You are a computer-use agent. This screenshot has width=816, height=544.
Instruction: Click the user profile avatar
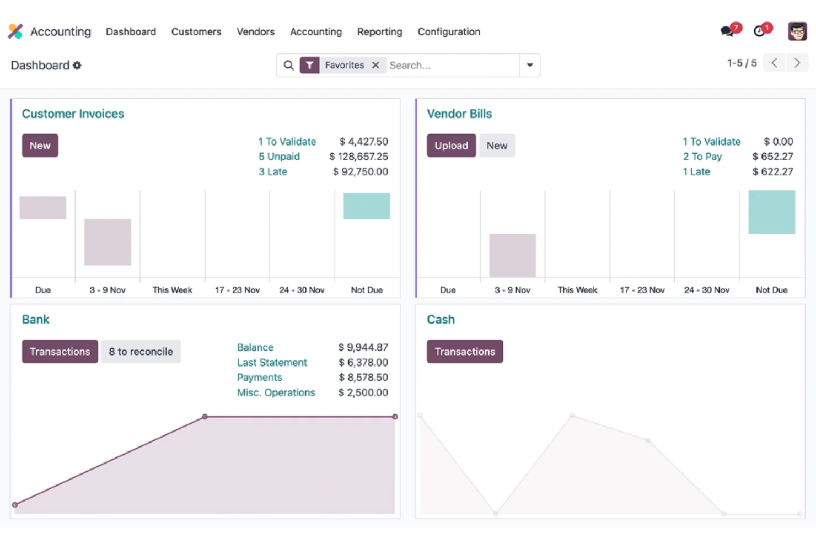[x=797, y=31]
